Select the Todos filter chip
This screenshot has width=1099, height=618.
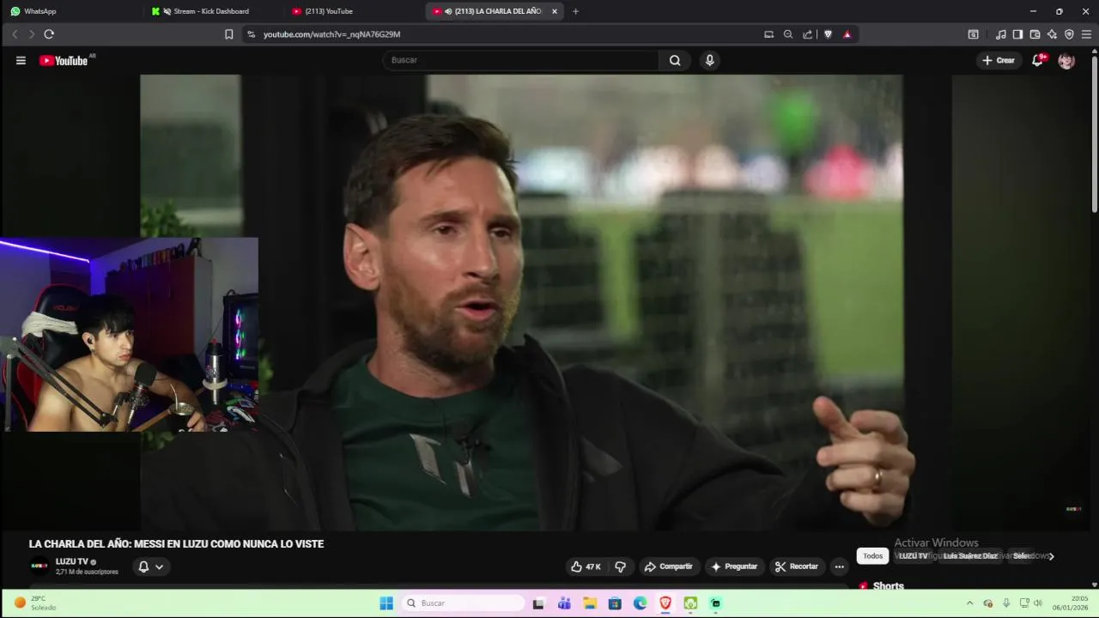pos(872,556)
